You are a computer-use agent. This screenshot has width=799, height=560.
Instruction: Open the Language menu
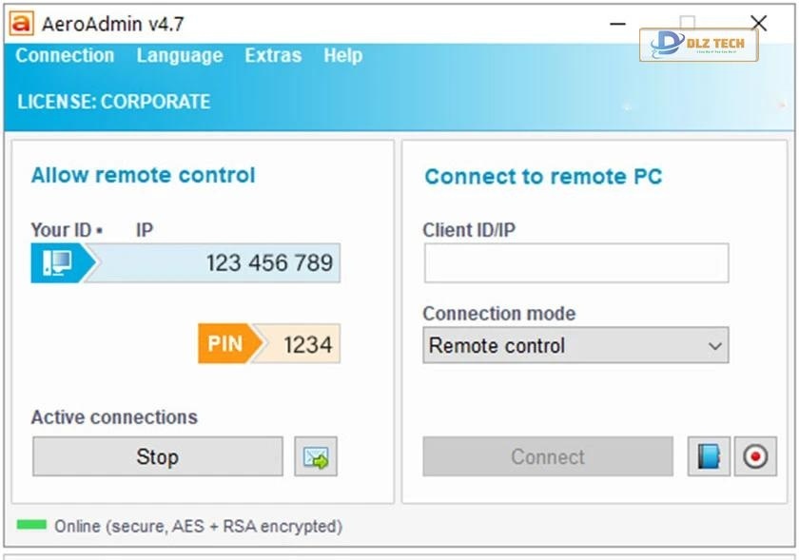click(x=179, y=56)
